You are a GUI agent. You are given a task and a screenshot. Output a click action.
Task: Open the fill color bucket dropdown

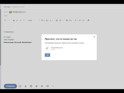point(47,20)
